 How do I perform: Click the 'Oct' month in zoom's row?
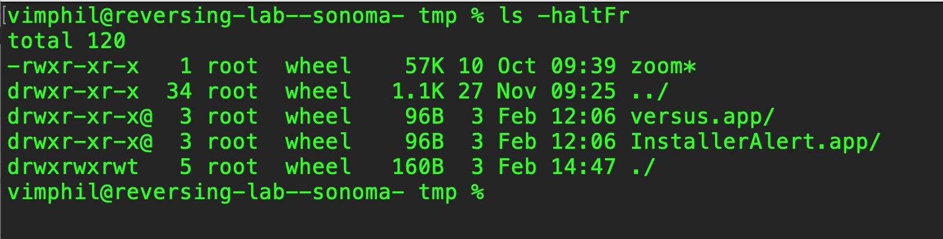tap(517, 66)
